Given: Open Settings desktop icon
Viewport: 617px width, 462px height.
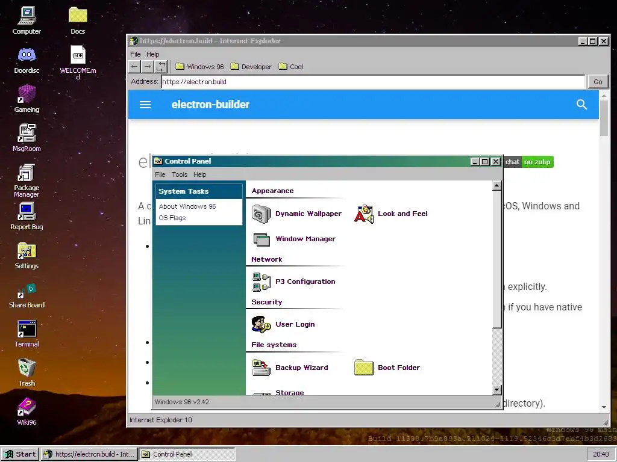Looking at the screenshot, I should (x=27, y=255).
